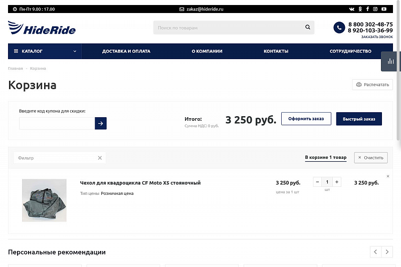
Task: Increase item quantity with plus
Action: click(337, 182)
